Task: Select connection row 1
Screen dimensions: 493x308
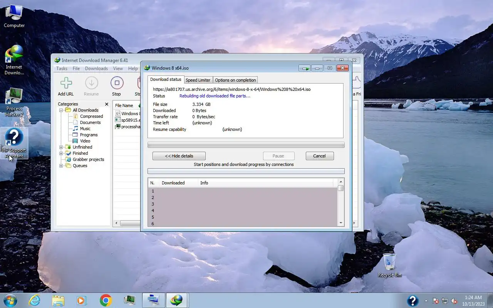Action: coord(243,191)
